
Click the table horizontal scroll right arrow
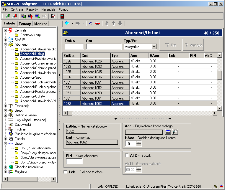[x=215, y=113]
